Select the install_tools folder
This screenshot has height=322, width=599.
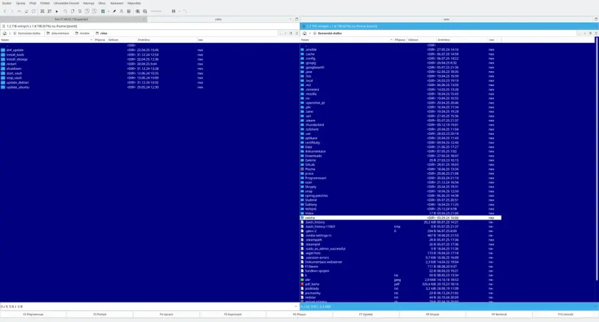click(x=15, y=55)
